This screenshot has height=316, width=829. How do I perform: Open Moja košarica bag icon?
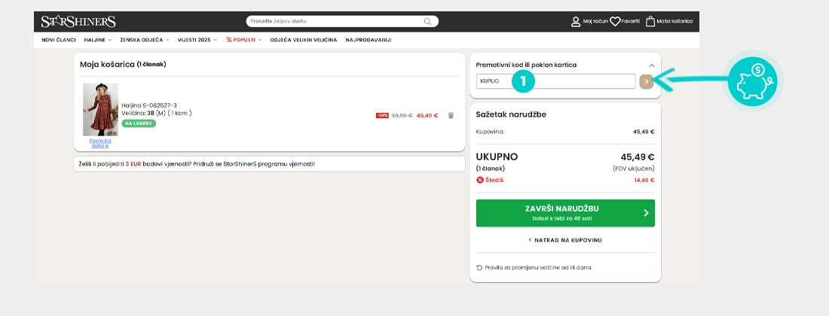(x=650, y=22)
